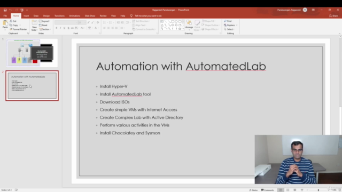Save the presentation from quick access toolbar
342x192 pixels.
point(5,10)
